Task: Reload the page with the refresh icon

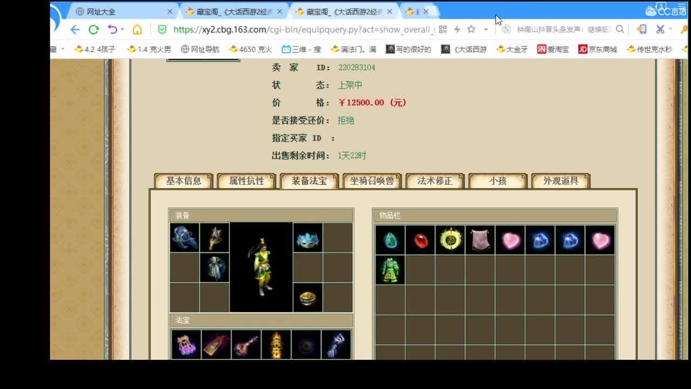Action: coord(93,29)
